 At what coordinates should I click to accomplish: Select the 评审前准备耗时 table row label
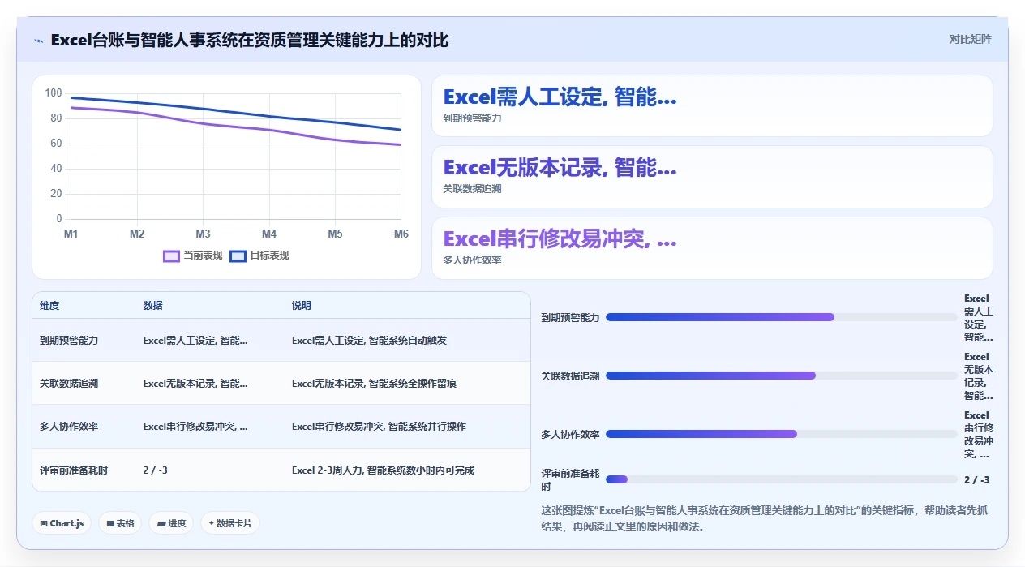[x=74, y=470]
